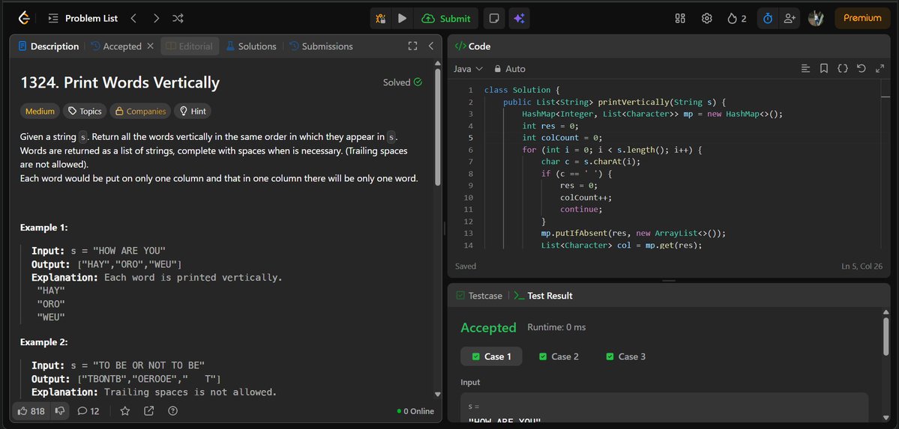Open the user avatar profile menu
This screenshot has height=429, width=899.
pyautogui.click(x=816, y=18)
